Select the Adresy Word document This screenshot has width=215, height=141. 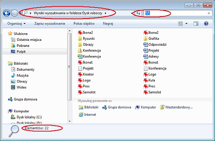[151, 56]
